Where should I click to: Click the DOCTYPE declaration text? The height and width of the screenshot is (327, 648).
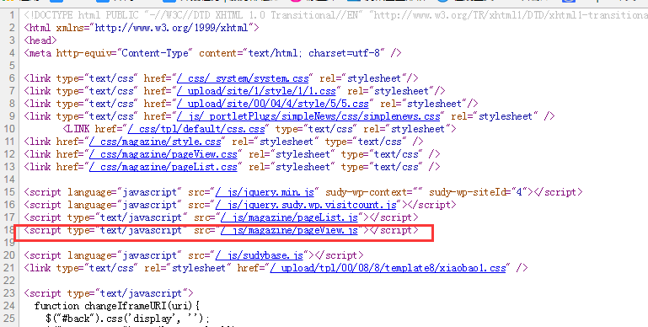click(x=335, y=15)
